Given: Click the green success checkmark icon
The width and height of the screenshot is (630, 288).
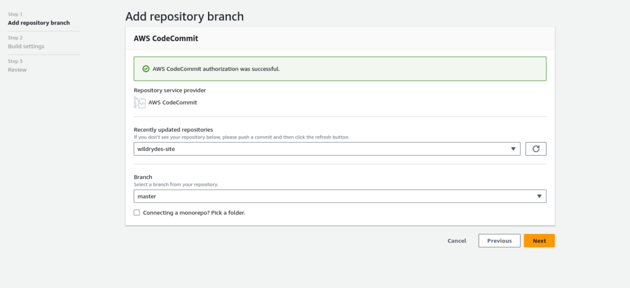Looking at the screenshot, I should (146, 69).
